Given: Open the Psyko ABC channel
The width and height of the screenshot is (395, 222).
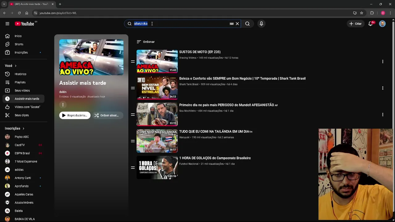Looking at the screenshot, I should [x=24, y=137].
